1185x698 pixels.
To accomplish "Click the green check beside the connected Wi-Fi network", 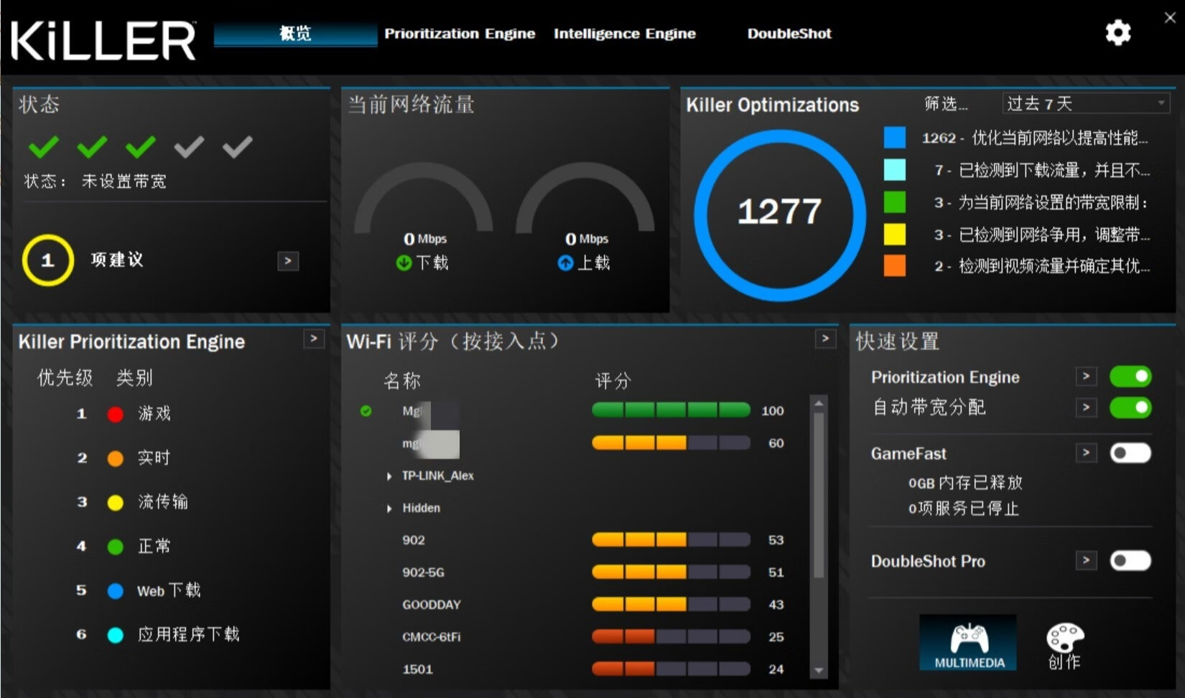I will tap(367, 412).
